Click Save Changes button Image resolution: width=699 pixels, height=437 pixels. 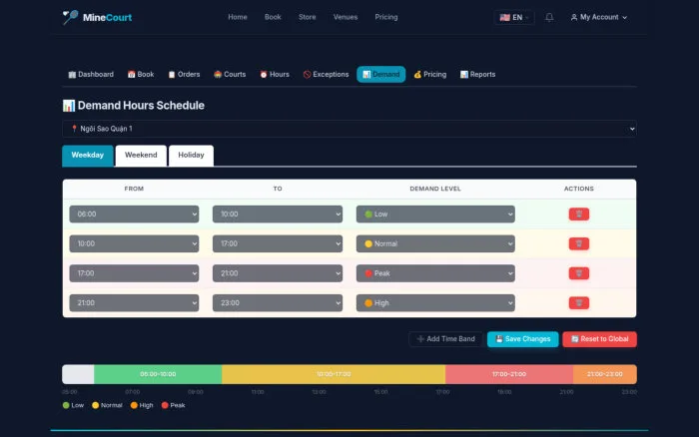point(523,339)
